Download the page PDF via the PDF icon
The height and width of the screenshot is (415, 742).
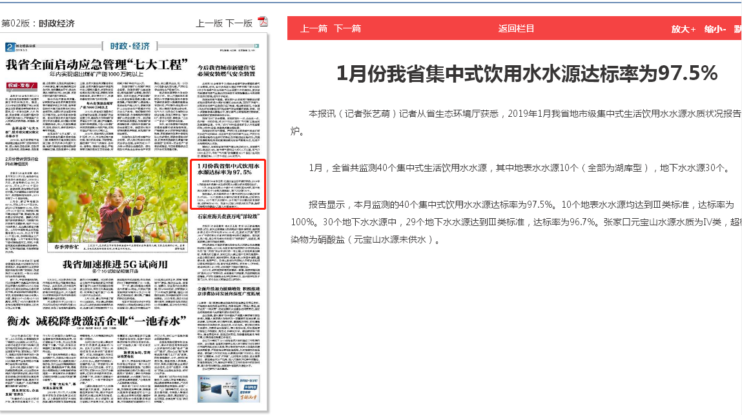(263, 22)
